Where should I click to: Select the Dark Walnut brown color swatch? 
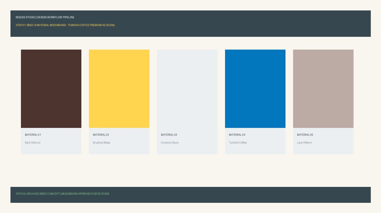tap(51, 89)
